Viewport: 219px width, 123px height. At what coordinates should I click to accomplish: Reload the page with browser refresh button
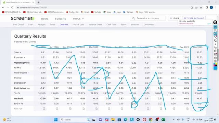coord(12,8)
